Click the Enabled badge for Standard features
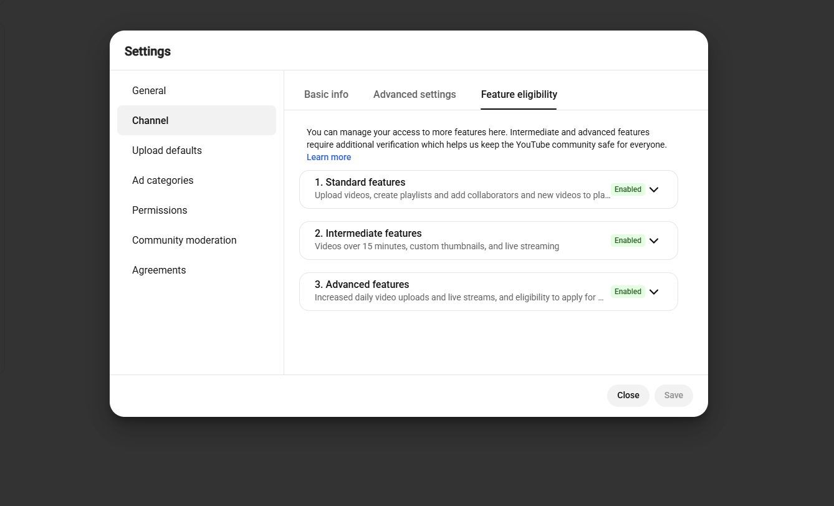 click(x=628, y=189)
